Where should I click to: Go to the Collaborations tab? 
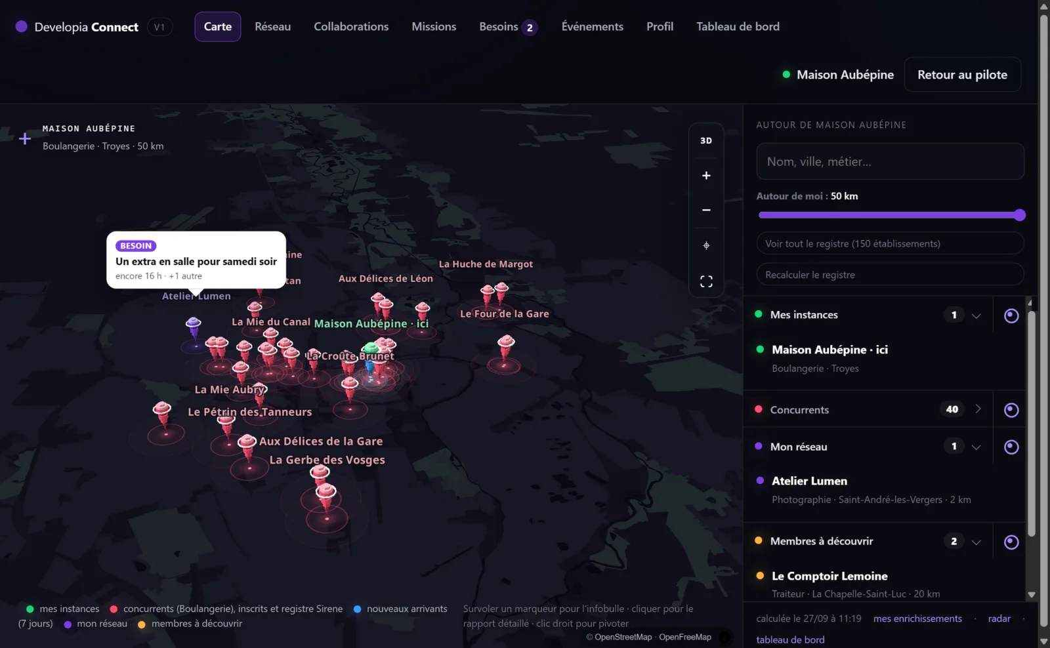click(351, 27)
